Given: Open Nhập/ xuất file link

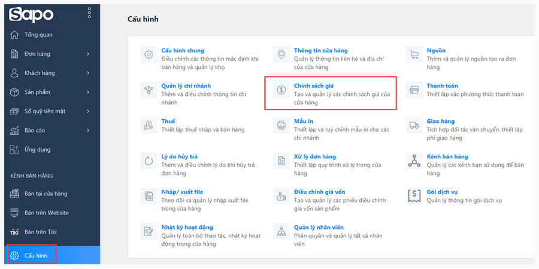Looking at the screenshot, I should point(182,192).
